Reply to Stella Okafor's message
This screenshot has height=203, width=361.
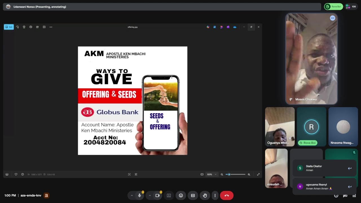(x=350, y=168)
